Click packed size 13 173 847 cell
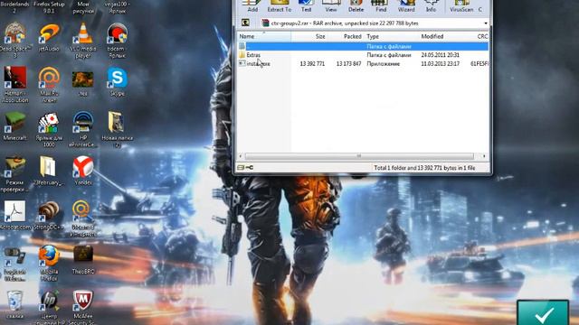 (348, 64)
